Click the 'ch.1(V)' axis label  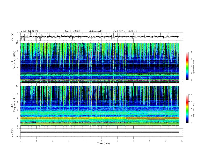[12, 37]
